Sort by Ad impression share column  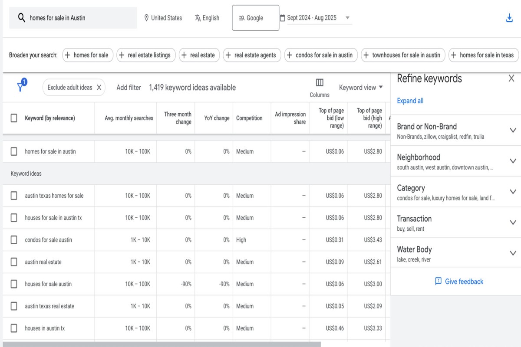pos(290,118)
